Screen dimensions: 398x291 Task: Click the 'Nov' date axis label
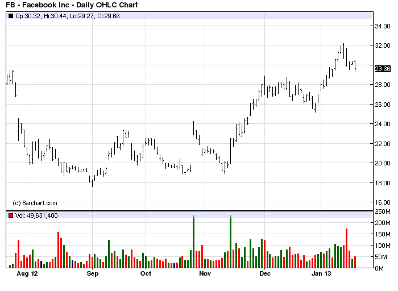tap(205, 273)
